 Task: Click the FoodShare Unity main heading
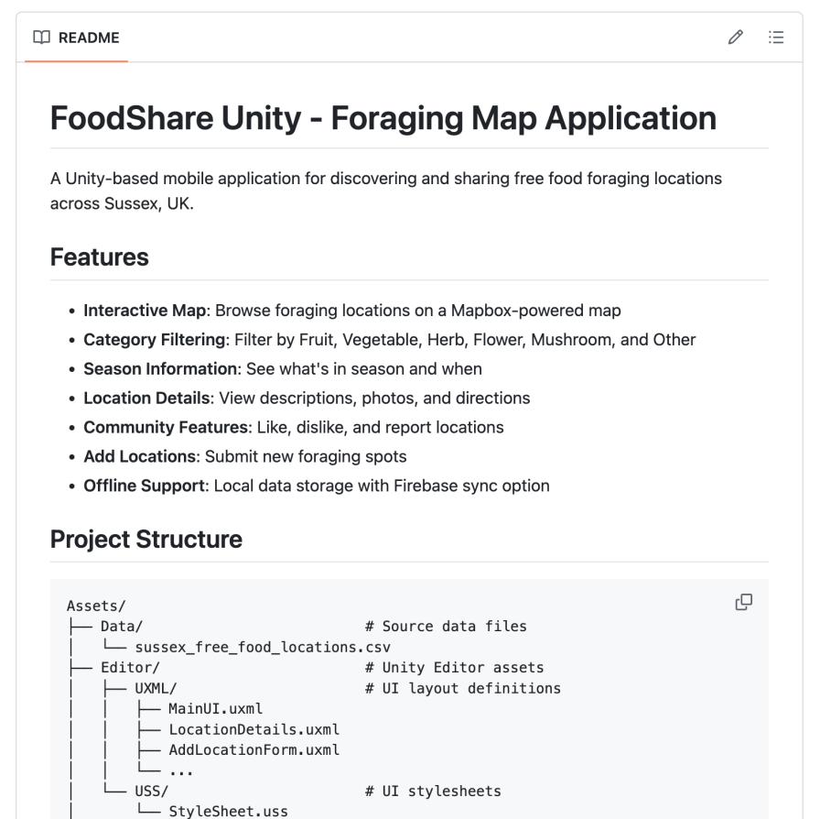point(383,118)
